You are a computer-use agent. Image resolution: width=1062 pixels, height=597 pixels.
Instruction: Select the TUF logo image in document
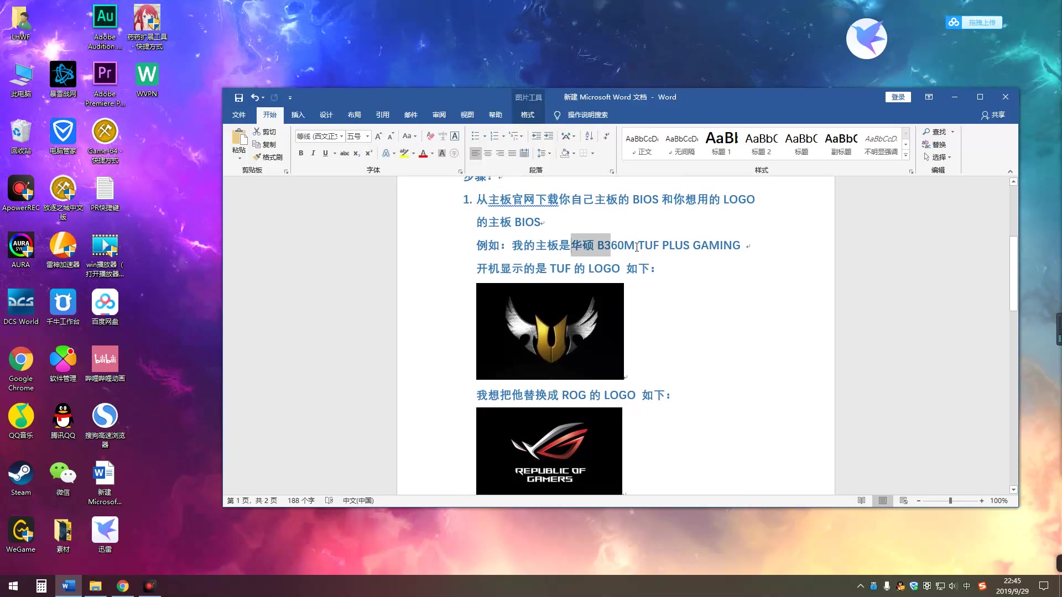pos(550,331)
